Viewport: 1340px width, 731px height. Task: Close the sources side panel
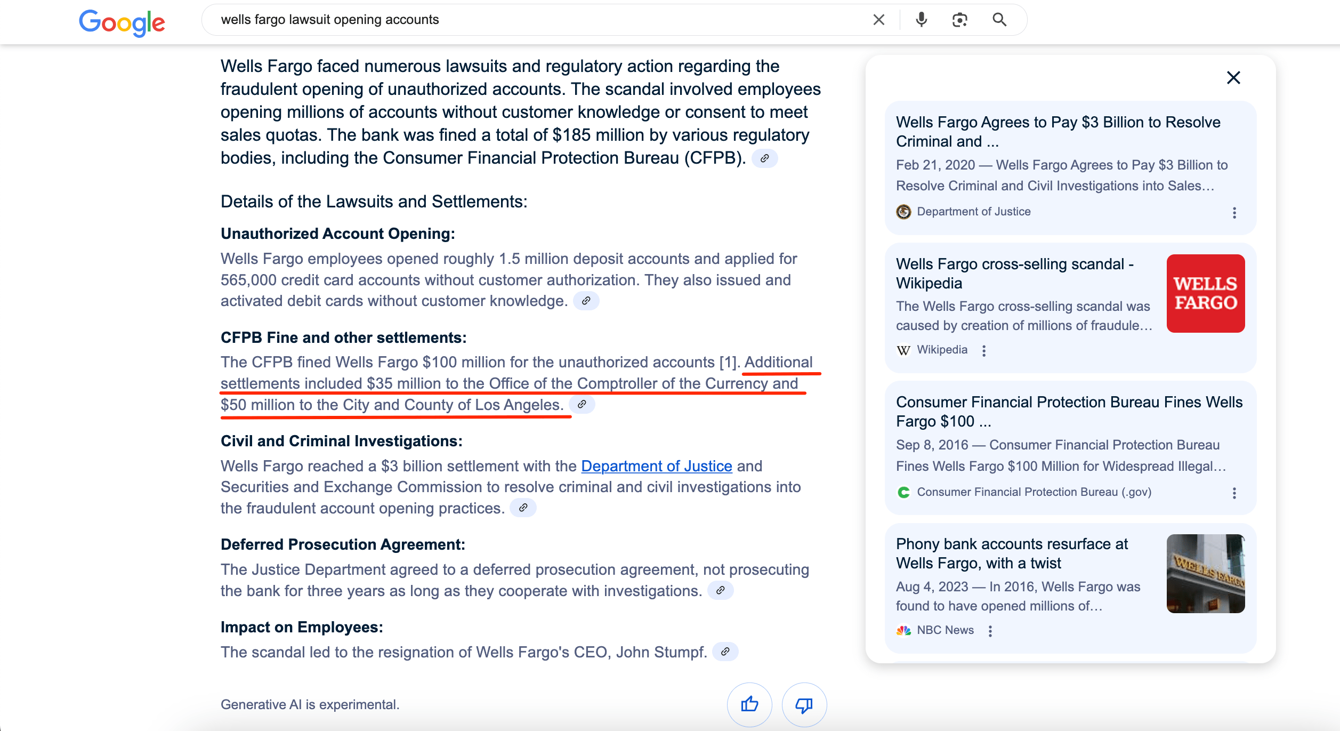pos(1233,78)
